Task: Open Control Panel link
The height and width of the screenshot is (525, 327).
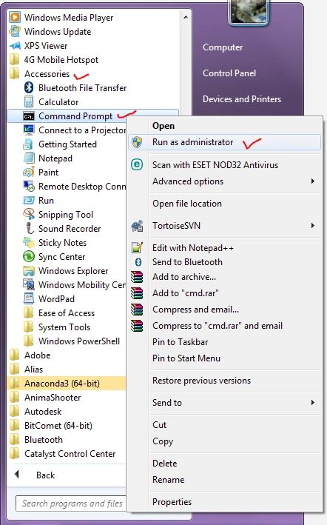Action: tap(229, 73)
